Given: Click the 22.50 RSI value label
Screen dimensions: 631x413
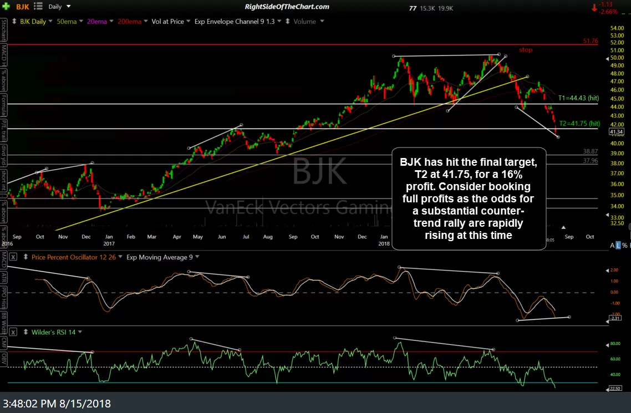Looking at the screenshot, I should click(x=615, y=389).
